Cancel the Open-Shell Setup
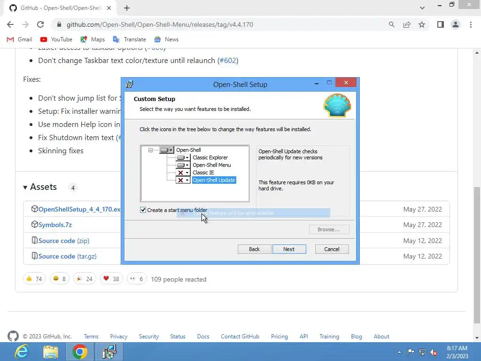This screenshot has width=481, height=361. 332,249
